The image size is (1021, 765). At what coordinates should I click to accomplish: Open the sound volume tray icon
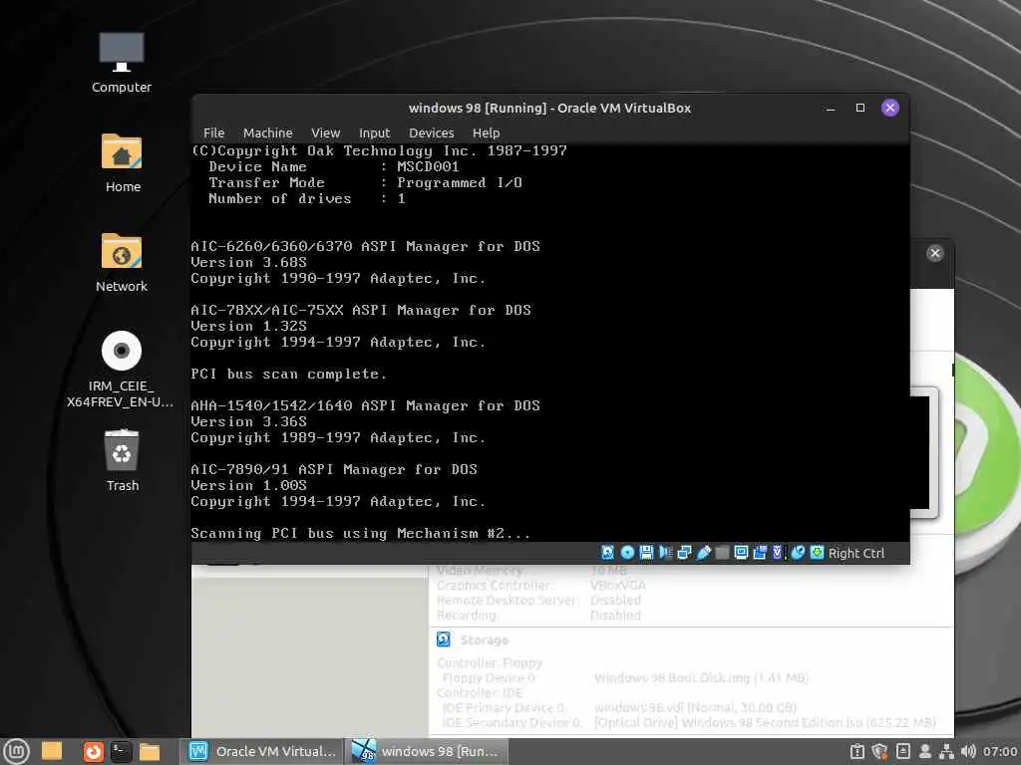point(968,751)
